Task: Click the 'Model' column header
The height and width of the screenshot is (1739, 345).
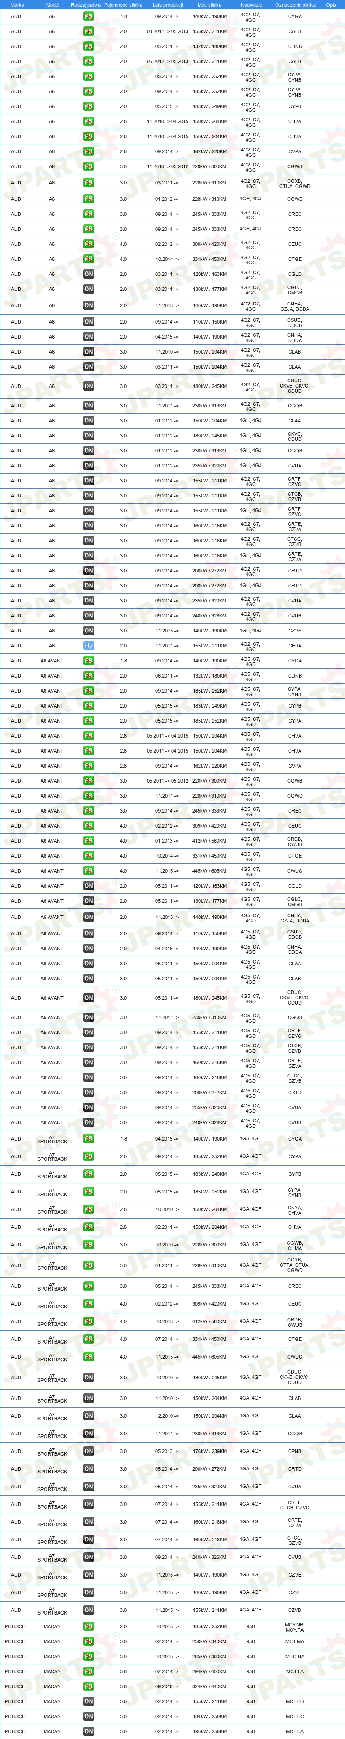Action: click(52, 5)
